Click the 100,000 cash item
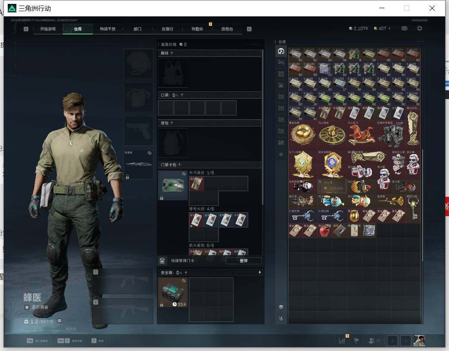This screenshot has height=351, width=449. pyautogui.click(x=332, y=186)
